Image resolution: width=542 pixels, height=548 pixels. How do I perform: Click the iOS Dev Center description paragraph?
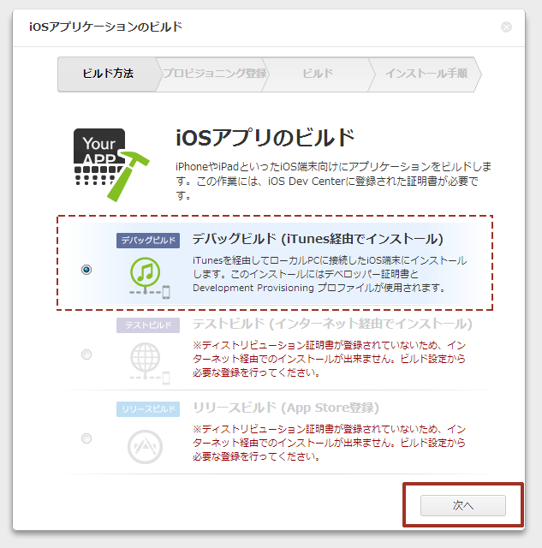click(333, 181)
